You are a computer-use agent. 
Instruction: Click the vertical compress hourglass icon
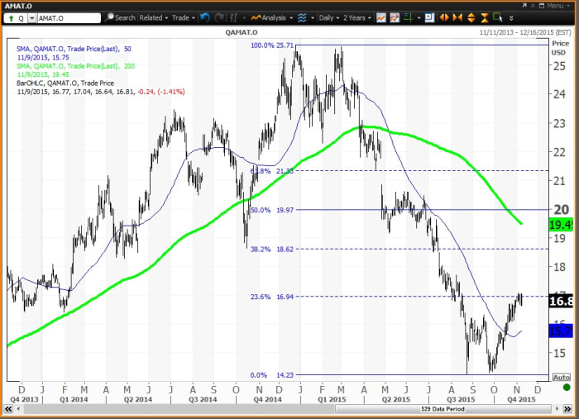[x=485, y=17]
